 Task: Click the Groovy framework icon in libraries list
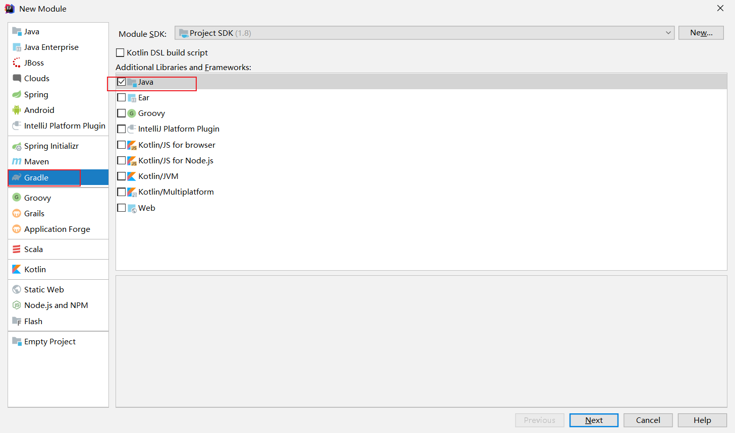(x=132, y=113)
